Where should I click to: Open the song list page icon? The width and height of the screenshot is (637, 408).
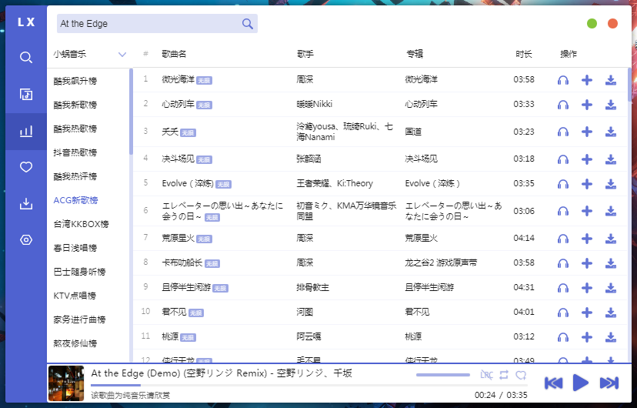[x=26, y=94]
